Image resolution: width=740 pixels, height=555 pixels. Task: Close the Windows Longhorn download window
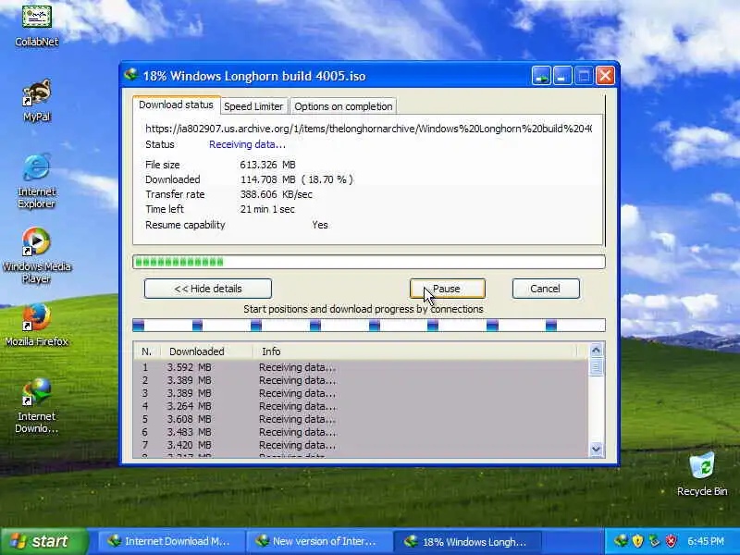[605, 76]
